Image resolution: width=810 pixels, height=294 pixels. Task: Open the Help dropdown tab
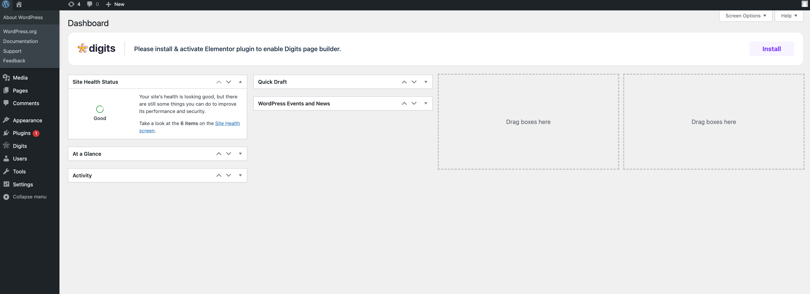coord(789,16)
